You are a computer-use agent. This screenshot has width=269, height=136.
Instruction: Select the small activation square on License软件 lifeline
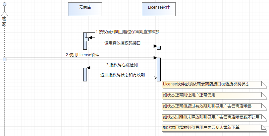159,48
